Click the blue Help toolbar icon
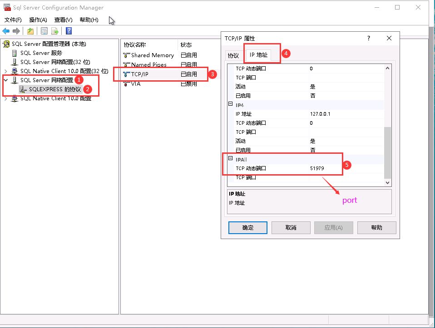 [69, 31]
